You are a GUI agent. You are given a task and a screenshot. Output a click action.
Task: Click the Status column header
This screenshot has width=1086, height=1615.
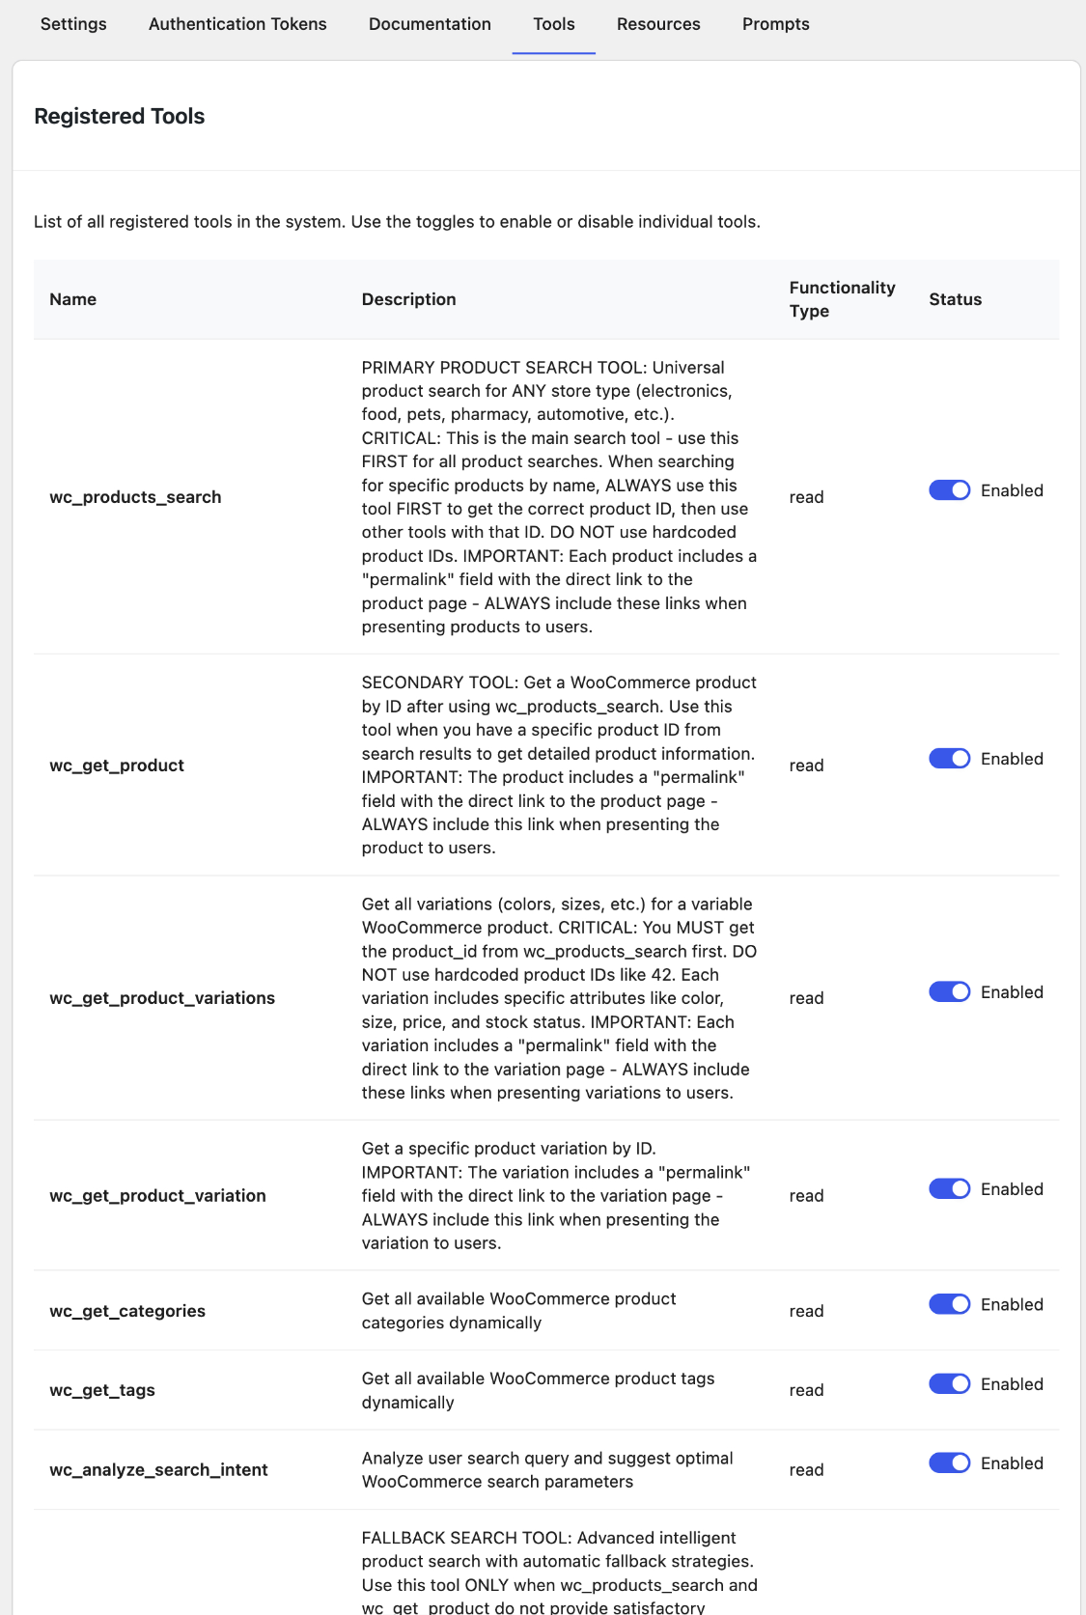point(954,299)
